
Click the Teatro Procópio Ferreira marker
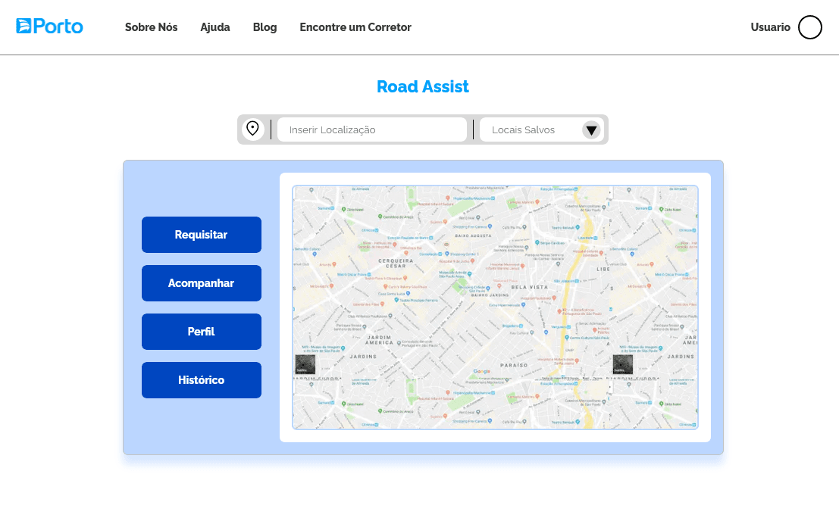point(396,300)
